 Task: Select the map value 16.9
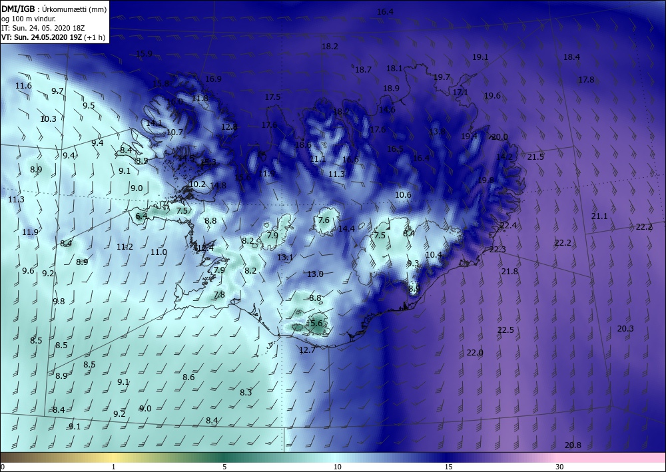tap(213, 79)
